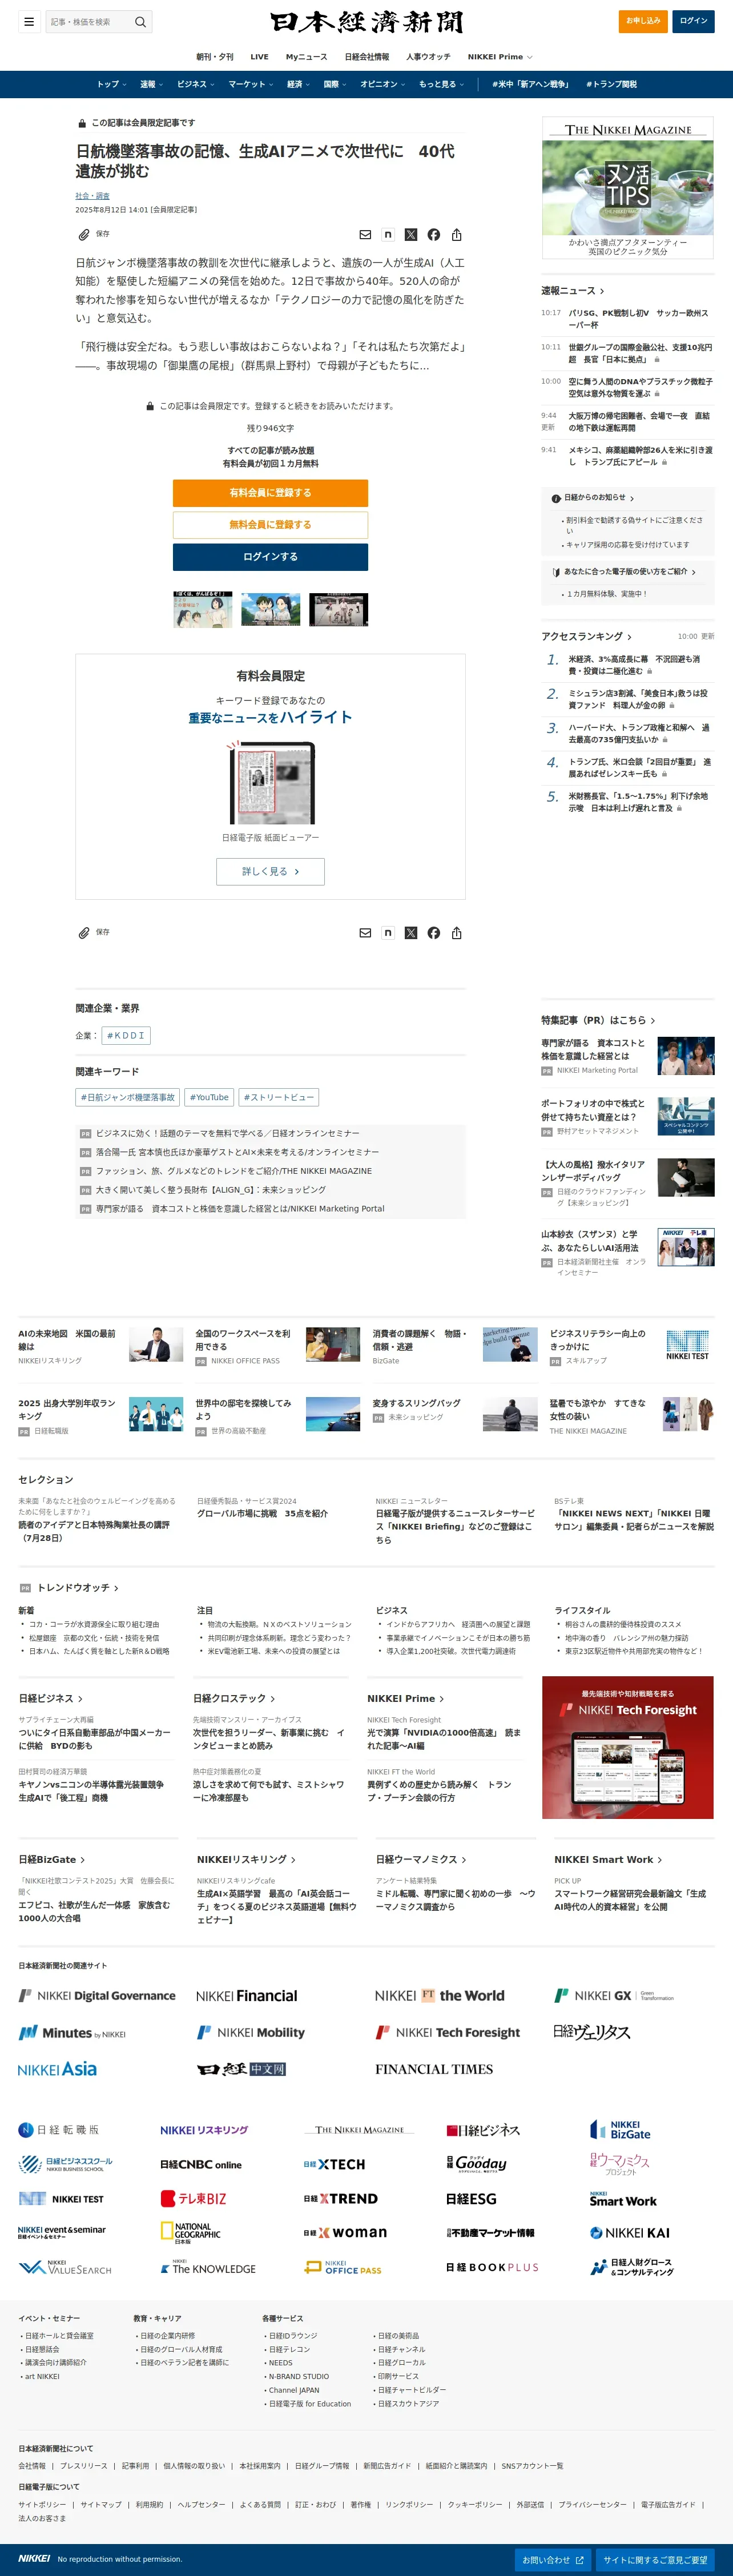Open the テレ東BIZ logo

tap(194, 2198)
